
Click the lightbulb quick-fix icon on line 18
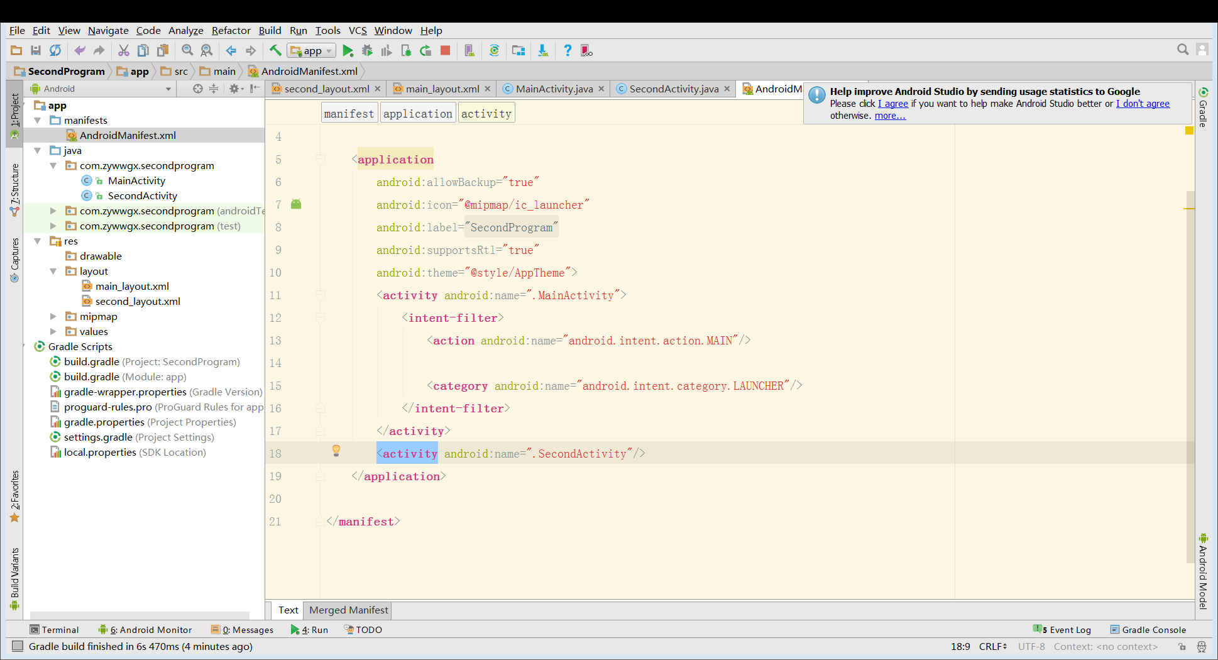click(336, 450)
